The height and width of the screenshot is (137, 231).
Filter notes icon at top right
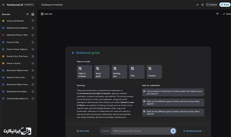click(217, 14)
